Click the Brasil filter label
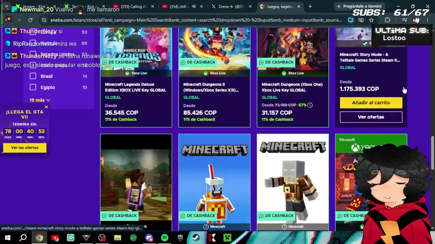Viewport: 435px width, 244px height. (47, 76)
